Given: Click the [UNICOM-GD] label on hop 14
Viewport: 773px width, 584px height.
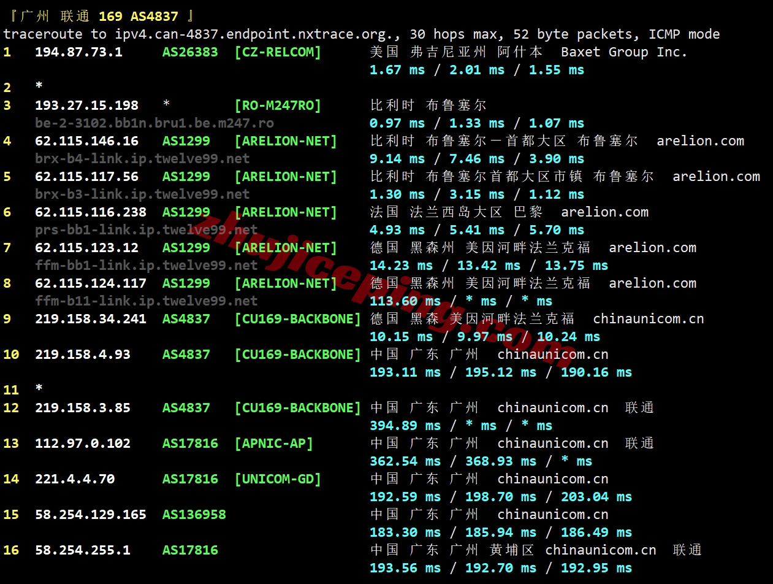Looking at the screenshot, I should pyautogui.click(x=278, y=479).
